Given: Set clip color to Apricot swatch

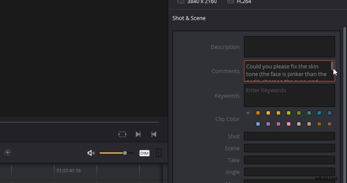Looking at the screenshot, I should tap(268, 113).
